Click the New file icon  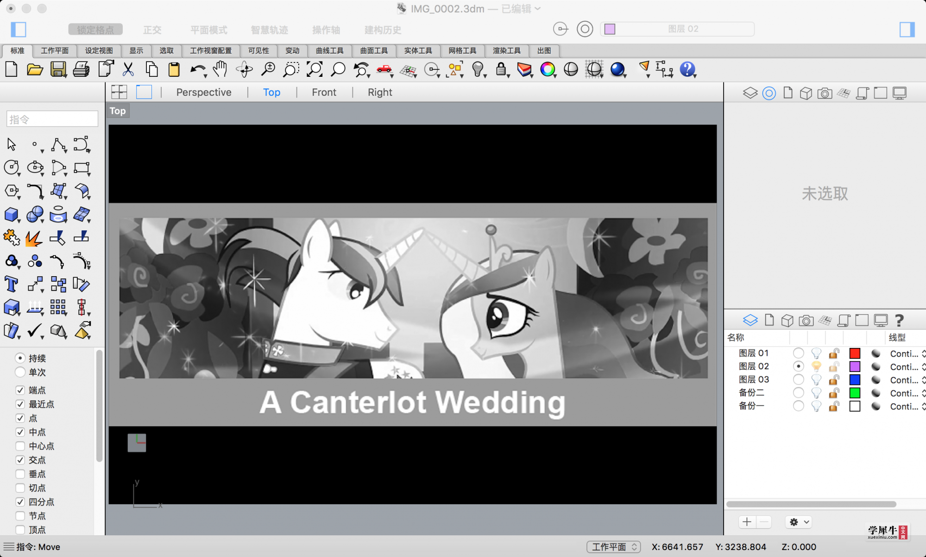click(x=12, y=69)
